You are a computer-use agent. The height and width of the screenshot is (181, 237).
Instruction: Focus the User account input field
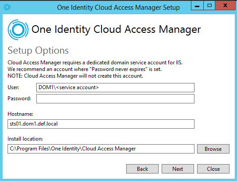pyautogui.click(x=115, y=87)
